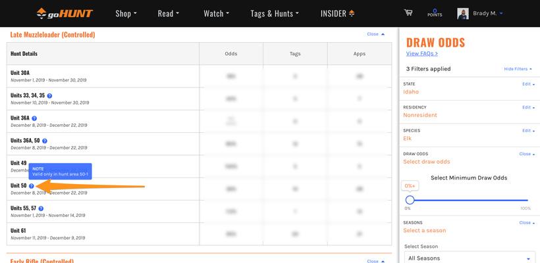The image size is (540, 263).
Task: Click help icon next to Unit 36A
Action: click(35, 118)
